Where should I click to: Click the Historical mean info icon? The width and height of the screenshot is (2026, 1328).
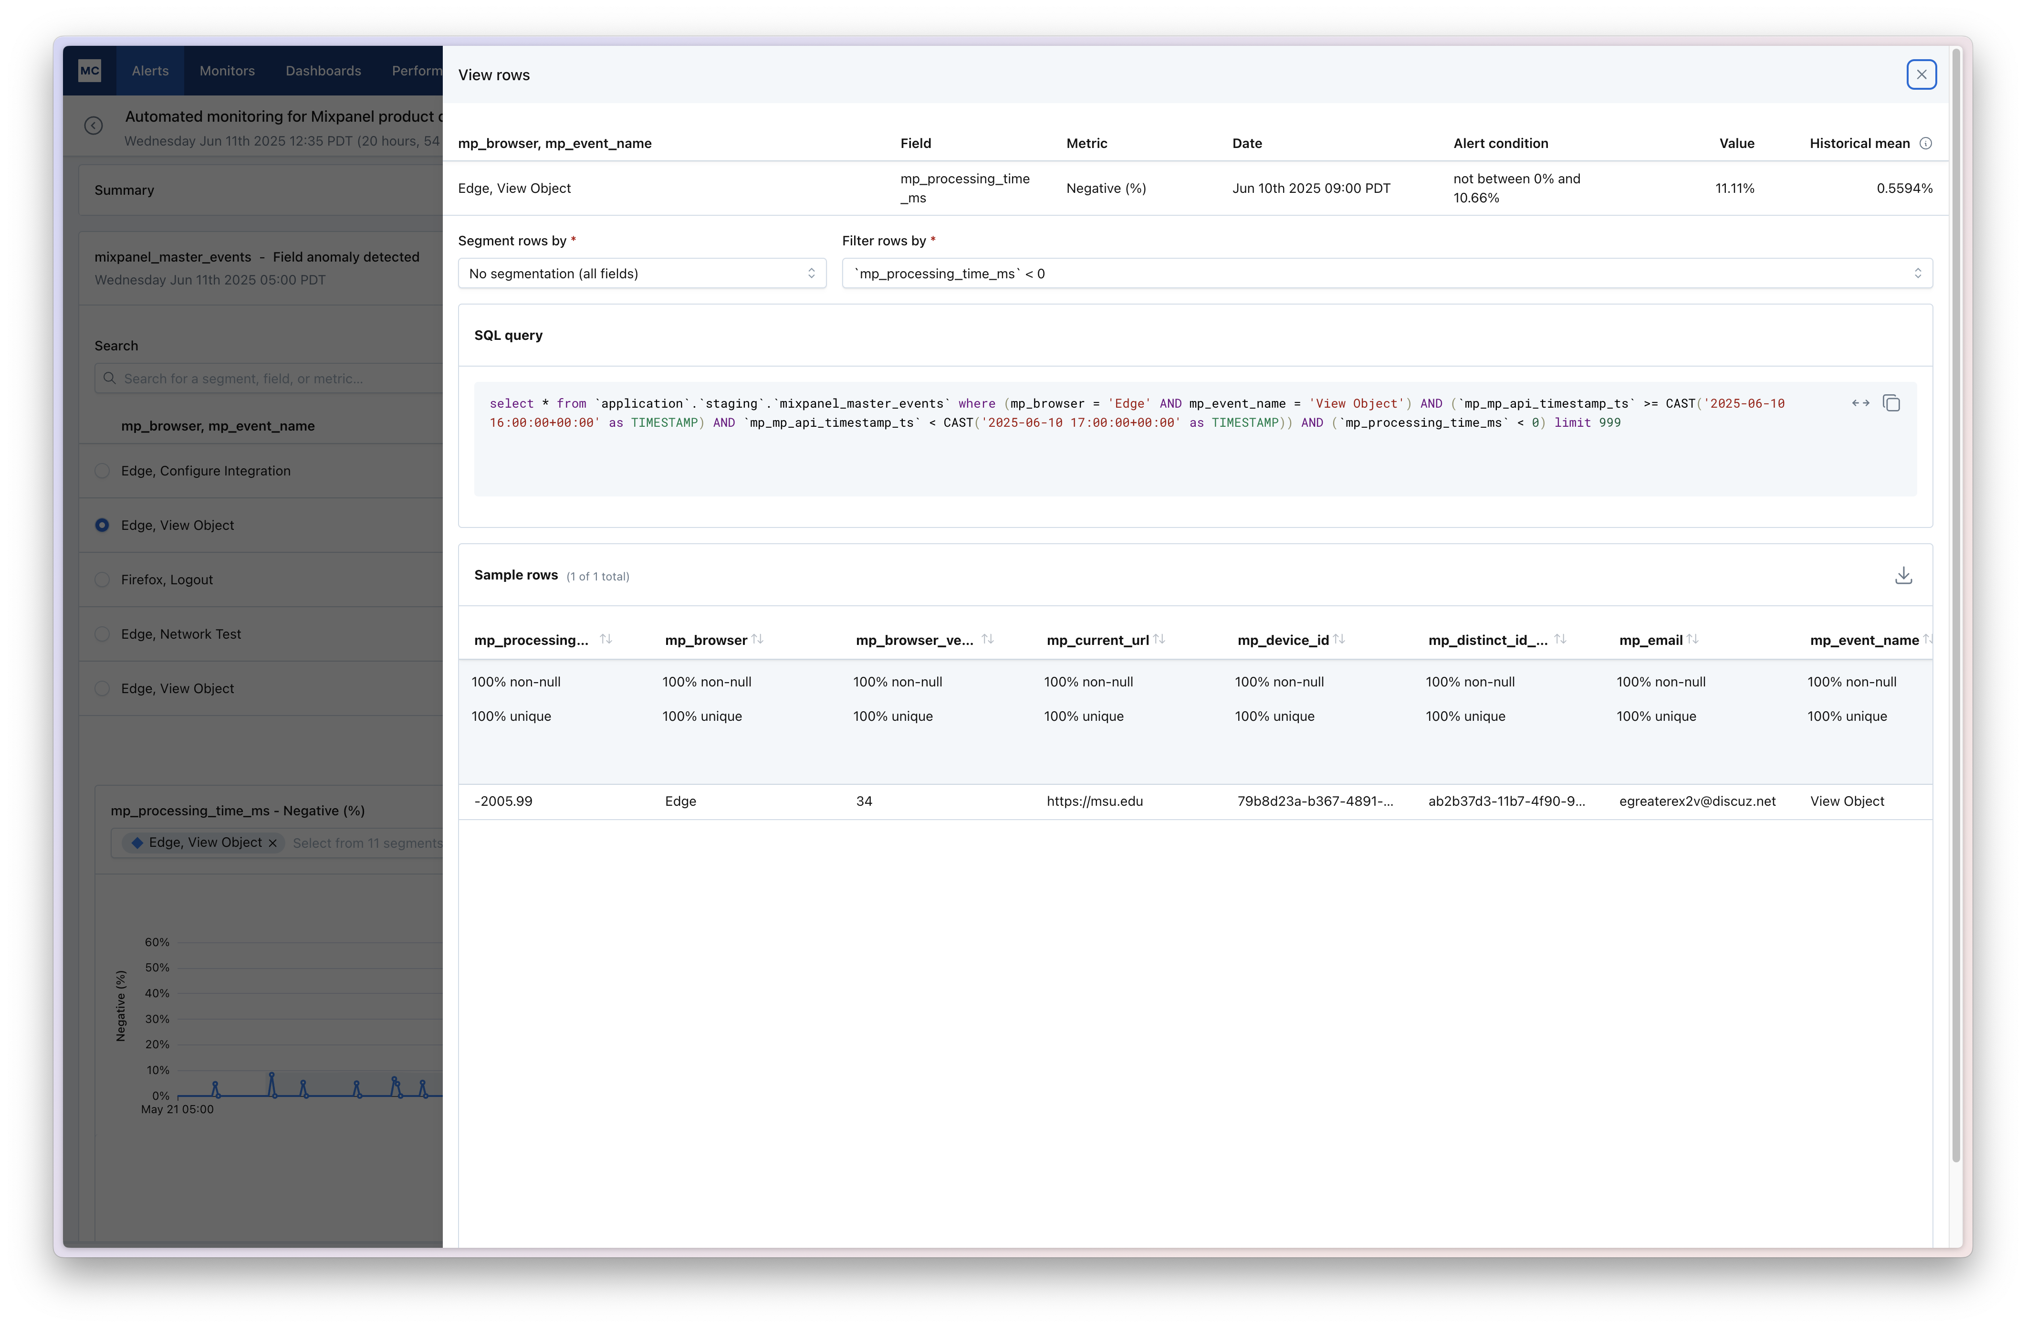(1925, 143)
